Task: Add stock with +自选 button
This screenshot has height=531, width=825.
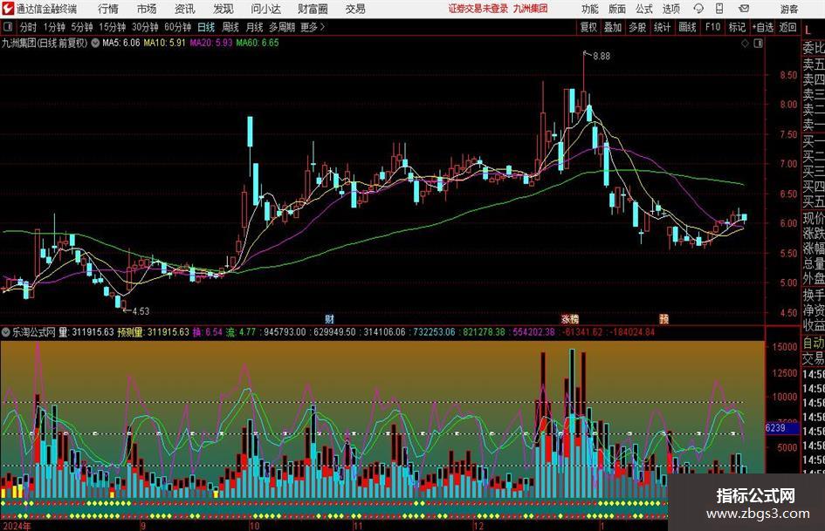Action: point(763,27)
